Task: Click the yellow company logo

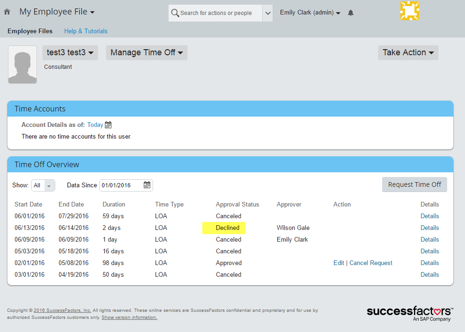Action: click(410, 11)
